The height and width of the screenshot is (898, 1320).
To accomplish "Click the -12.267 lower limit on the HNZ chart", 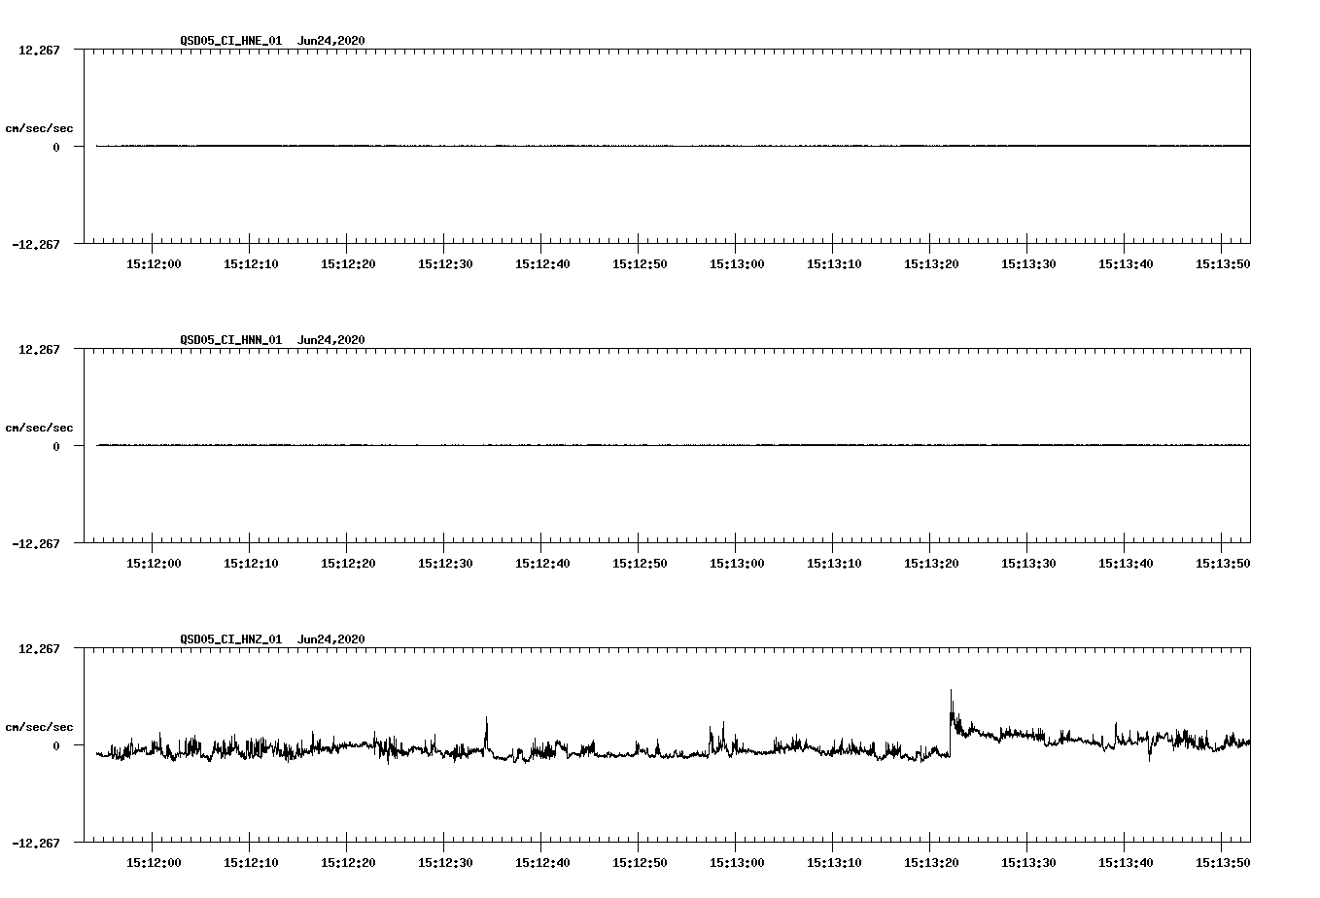I will [36, 843].
